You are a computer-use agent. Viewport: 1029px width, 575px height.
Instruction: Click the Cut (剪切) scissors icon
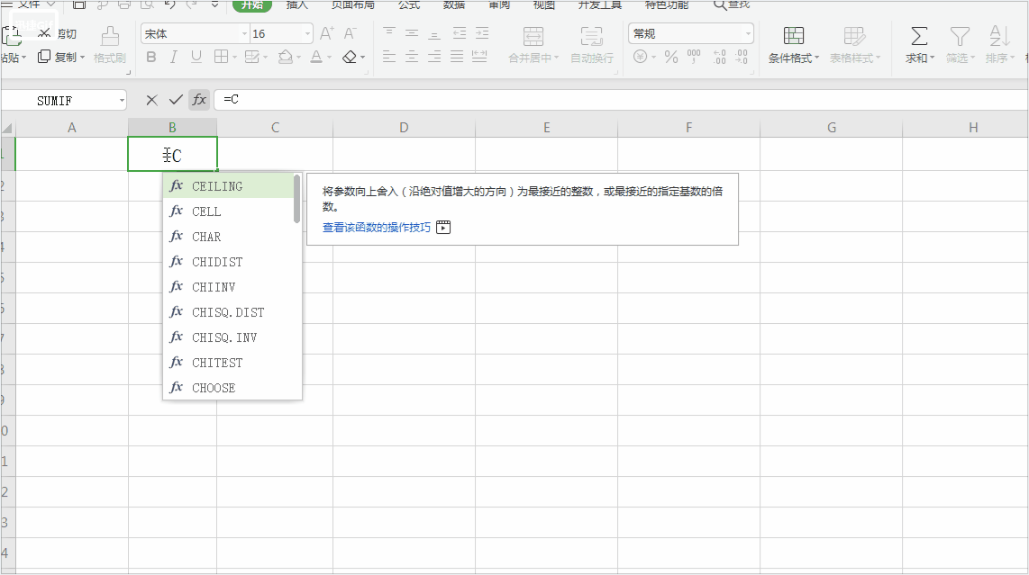click(45, 32)
